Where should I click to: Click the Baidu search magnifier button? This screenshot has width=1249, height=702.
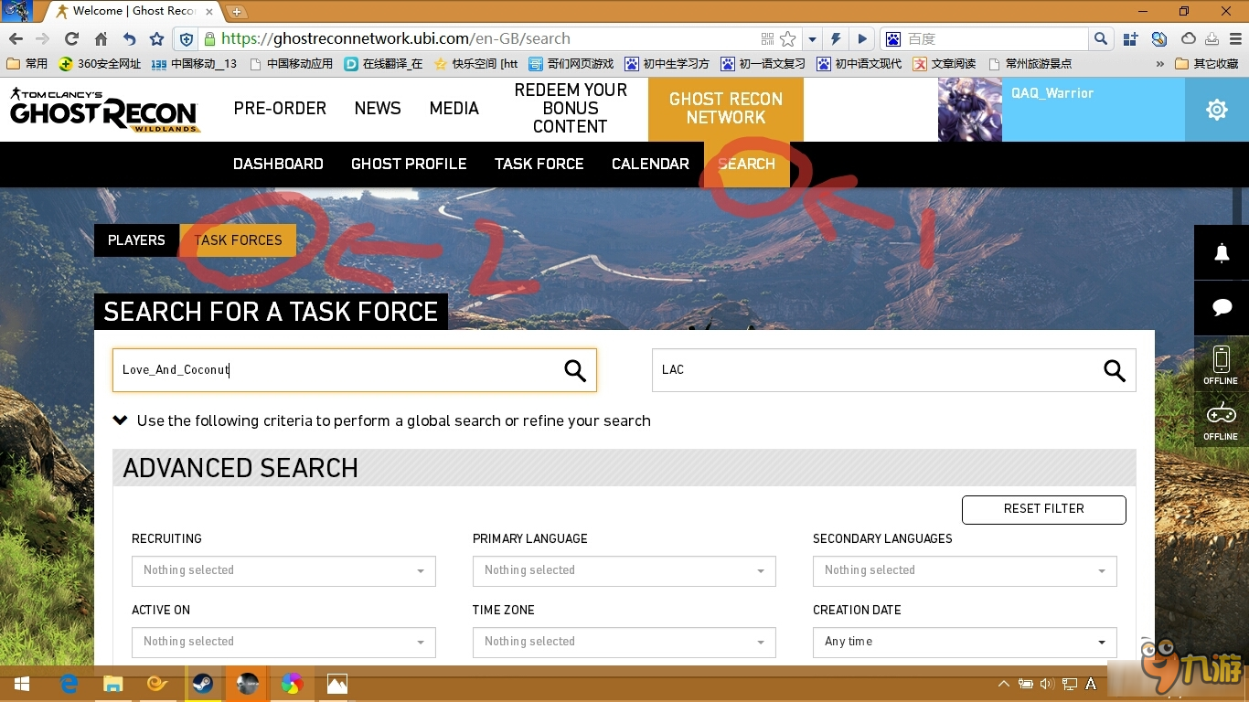point(1101,39)
